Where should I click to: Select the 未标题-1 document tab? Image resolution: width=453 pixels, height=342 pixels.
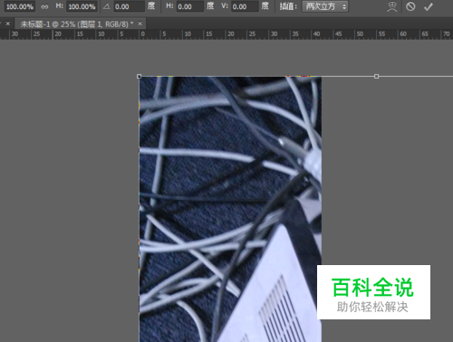(x=76, y=24)
